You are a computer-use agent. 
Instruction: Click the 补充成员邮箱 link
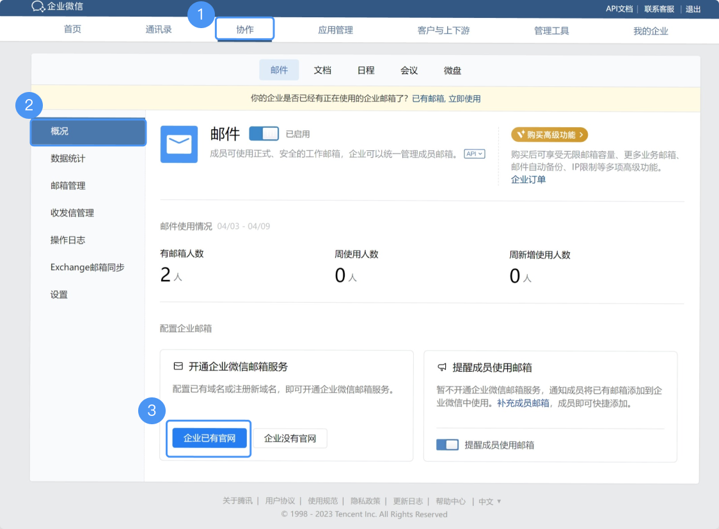pos(523,403)
